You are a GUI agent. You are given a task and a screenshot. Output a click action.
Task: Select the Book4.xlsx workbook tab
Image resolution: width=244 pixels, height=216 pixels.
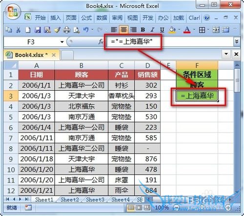click(31, 55)
